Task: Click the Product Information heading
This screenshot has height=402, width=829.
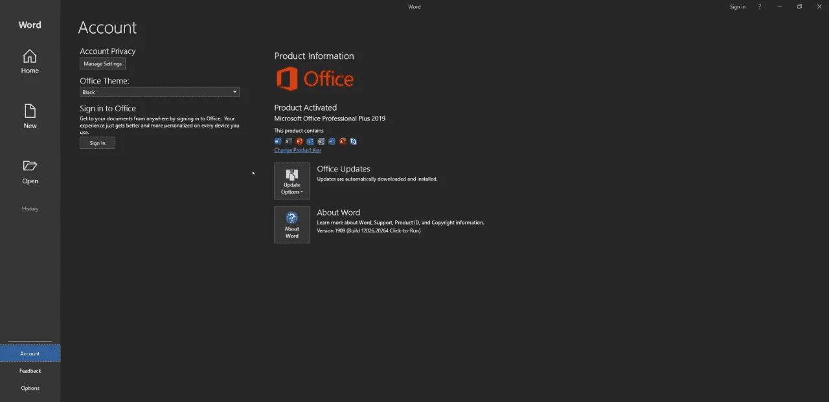Action: click(x=314, y=56)
